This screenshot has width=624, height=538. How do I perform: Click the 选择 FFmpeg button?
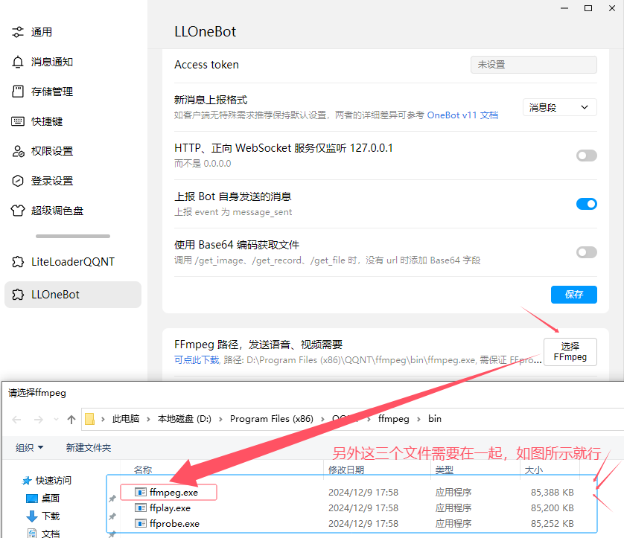(570, 352)
